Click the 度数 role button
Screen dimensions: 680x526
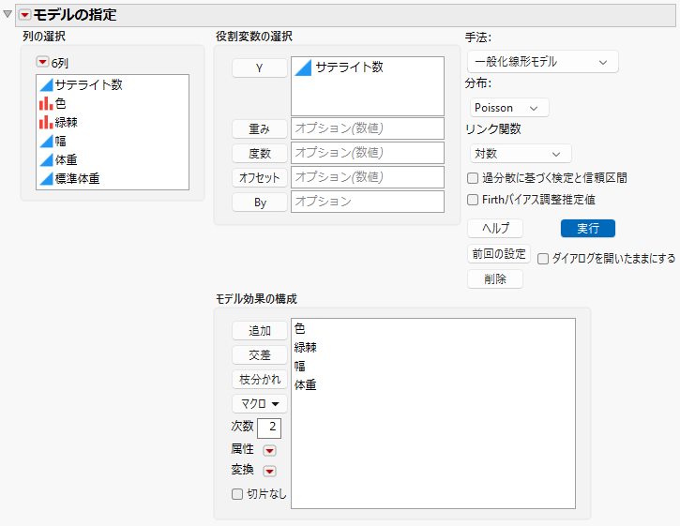point(259,153)
